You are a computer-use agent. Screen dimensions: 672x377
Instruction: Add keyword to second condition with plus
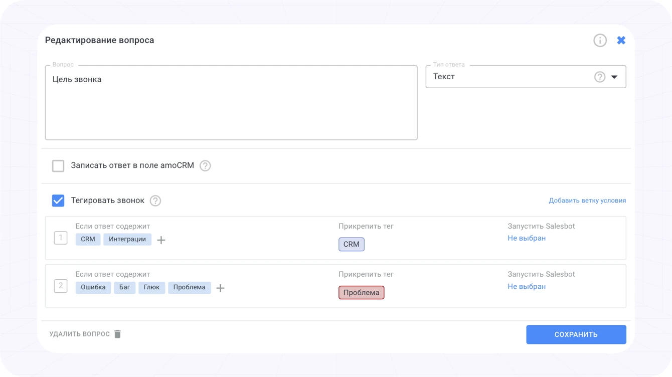220,288
